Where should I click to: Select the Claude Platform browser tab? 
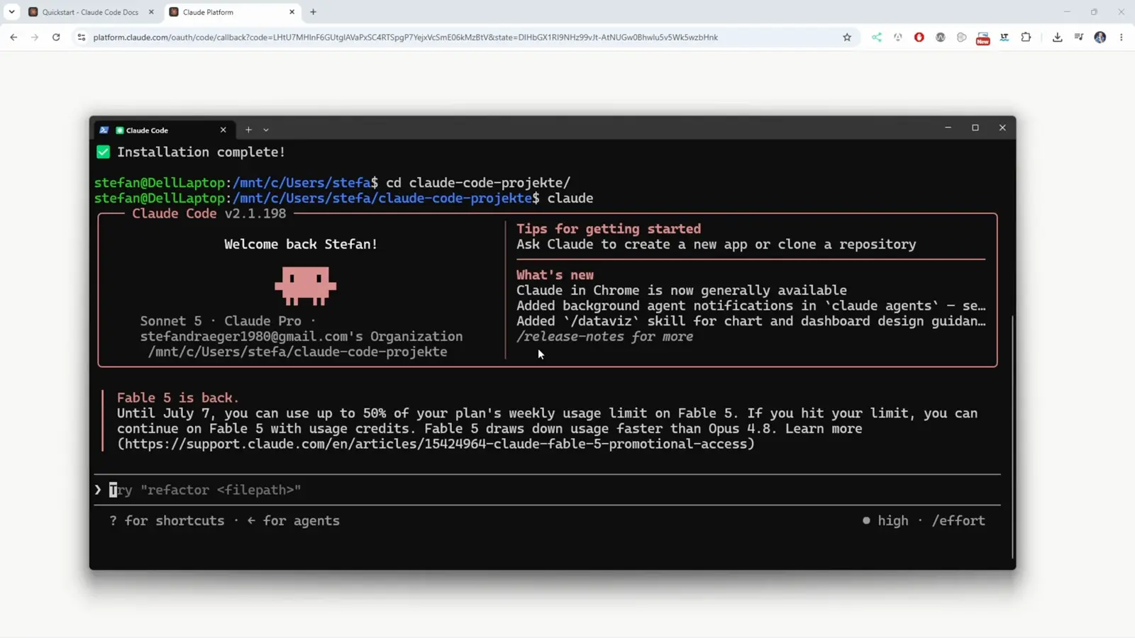(233, 12)
